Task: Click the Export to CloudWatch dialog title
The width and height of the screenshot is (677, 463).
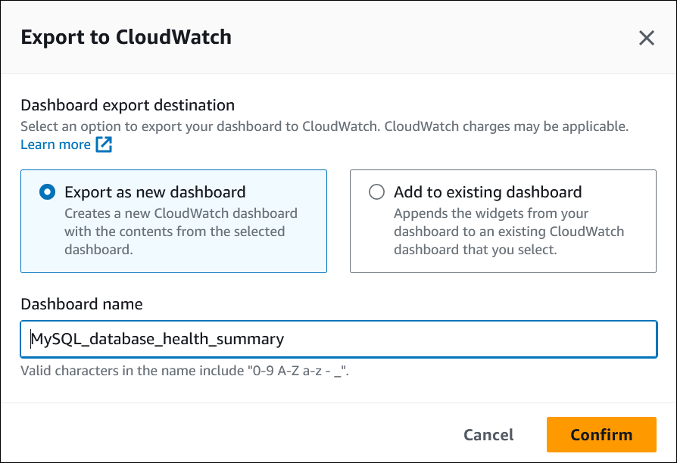Action: coord(126,37)
